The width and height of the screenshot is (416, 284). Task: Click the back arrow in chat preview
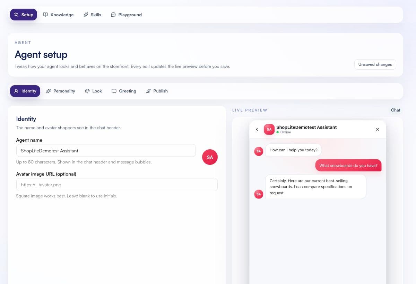tap(257, 129)
